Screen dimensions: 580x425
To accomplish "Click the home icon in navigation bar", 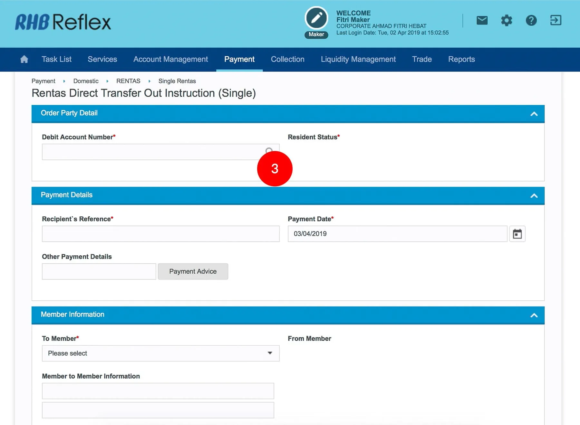I will click(x=24, y=59).
